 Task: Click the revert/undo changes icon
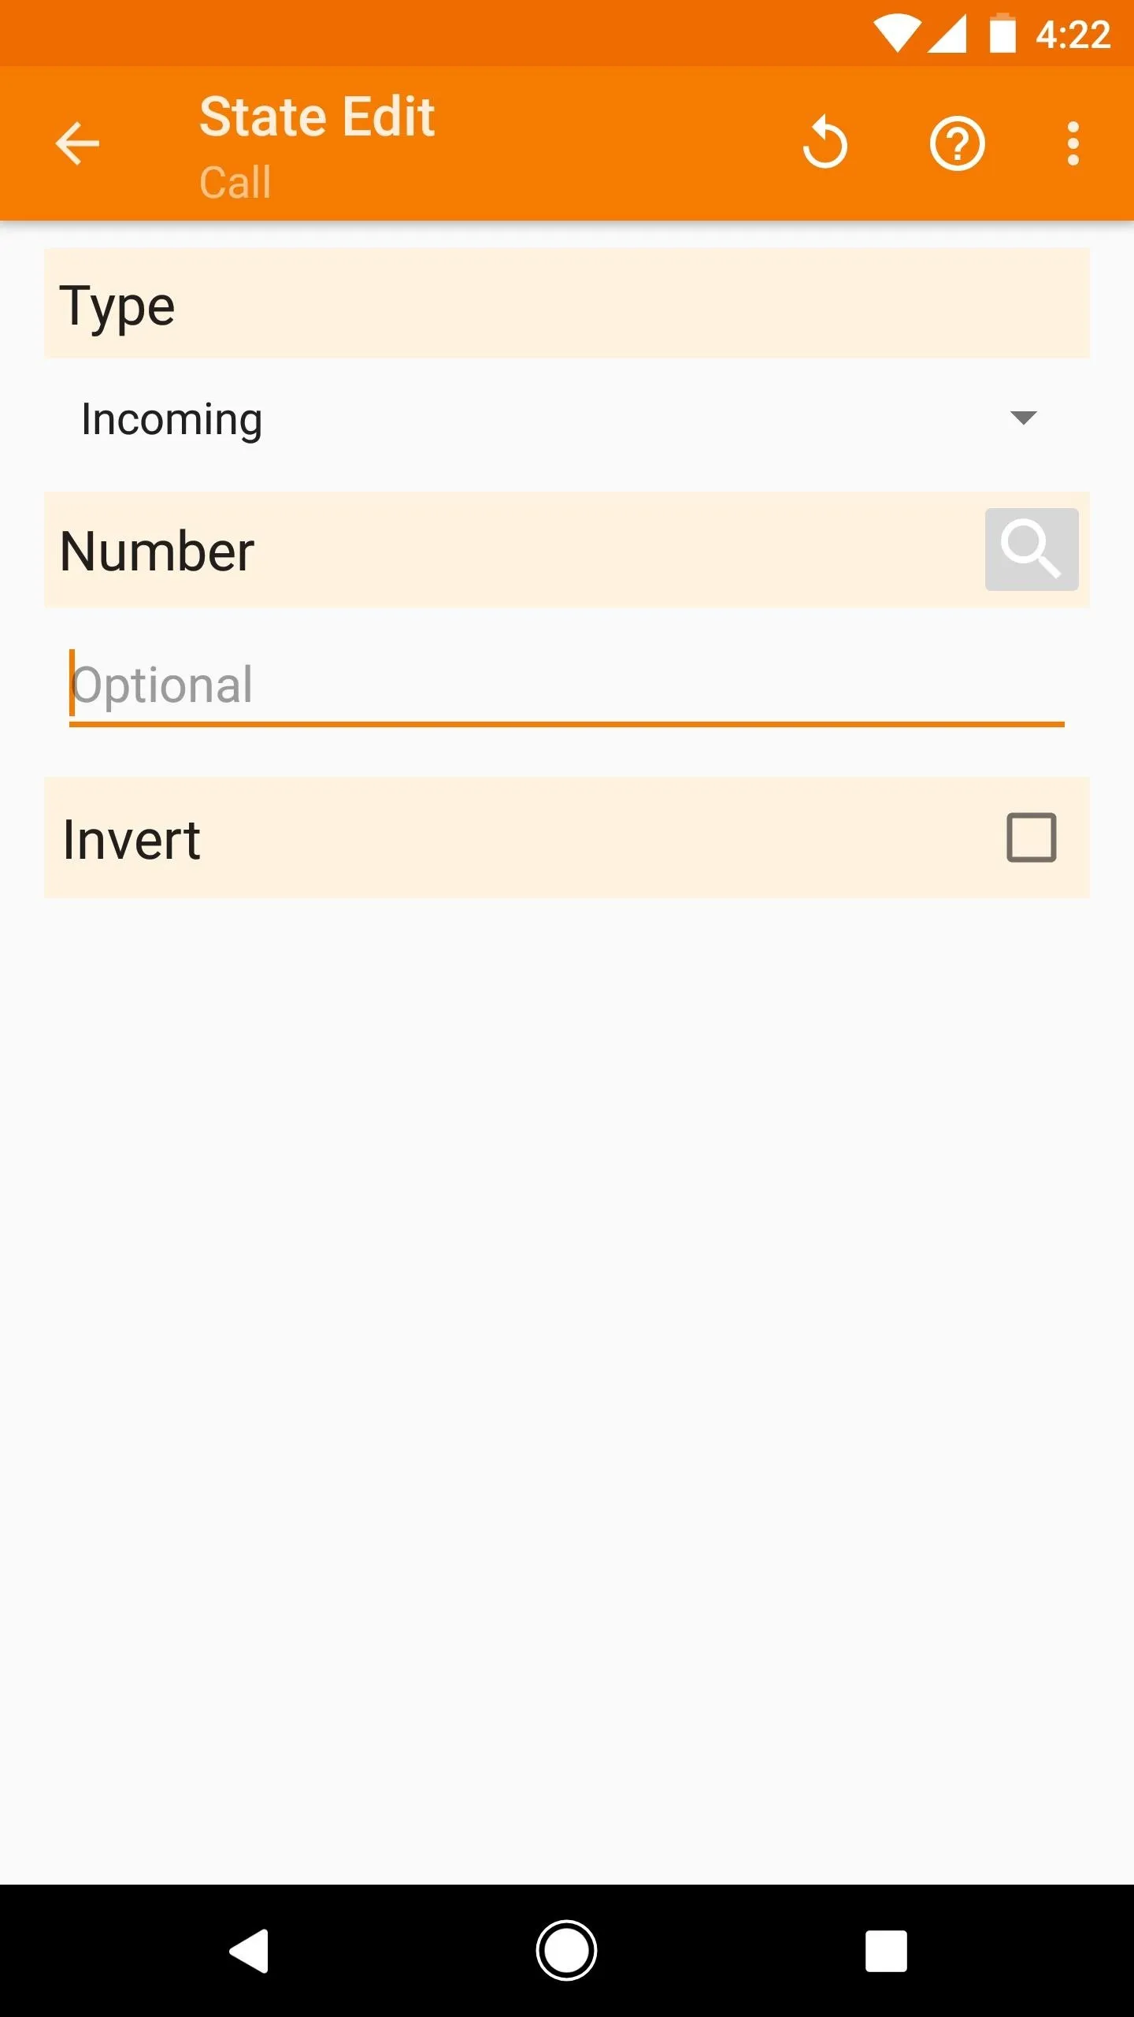point(825,143)
